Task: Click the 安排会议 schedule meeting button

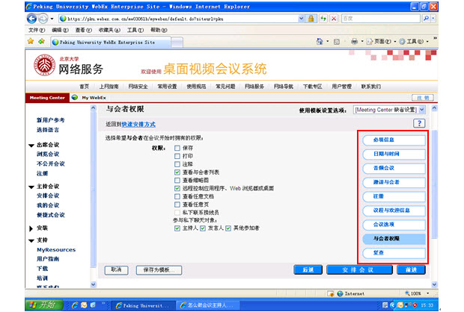Action: (x=352, y=269)
